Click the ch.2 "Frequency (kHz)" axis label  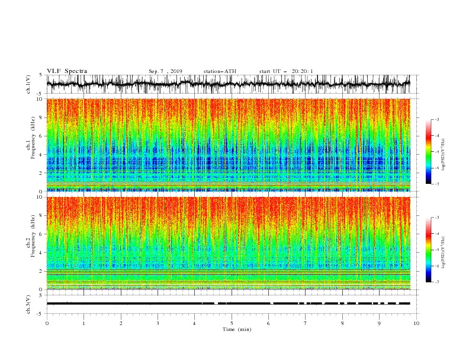(33, 236)
